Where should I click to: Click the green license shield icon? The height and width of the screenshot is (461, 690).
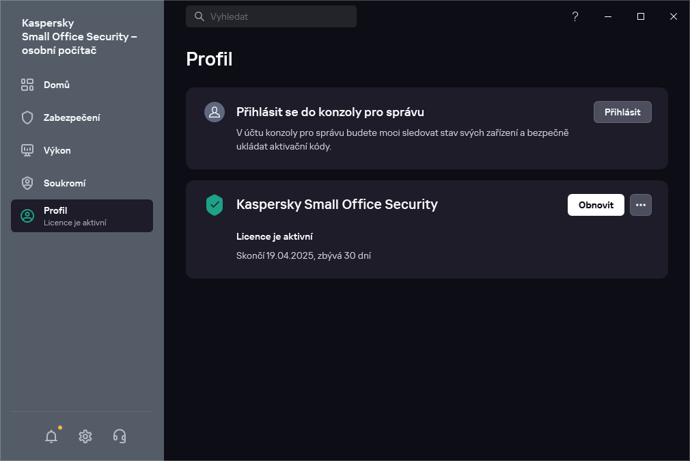click(x=215, y=205)
